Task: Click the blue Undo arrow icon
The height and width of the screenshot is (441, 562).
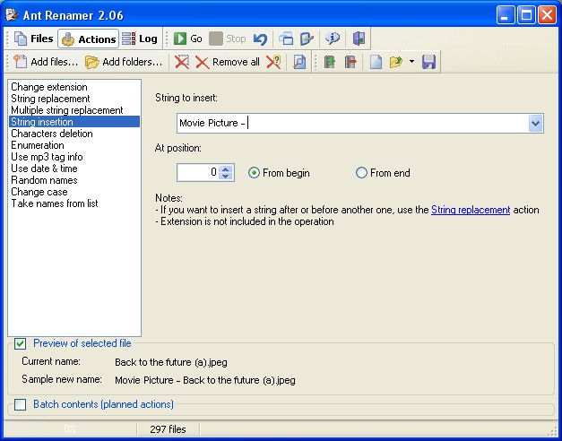Action: pyautogui.click(x=260, y=39)
